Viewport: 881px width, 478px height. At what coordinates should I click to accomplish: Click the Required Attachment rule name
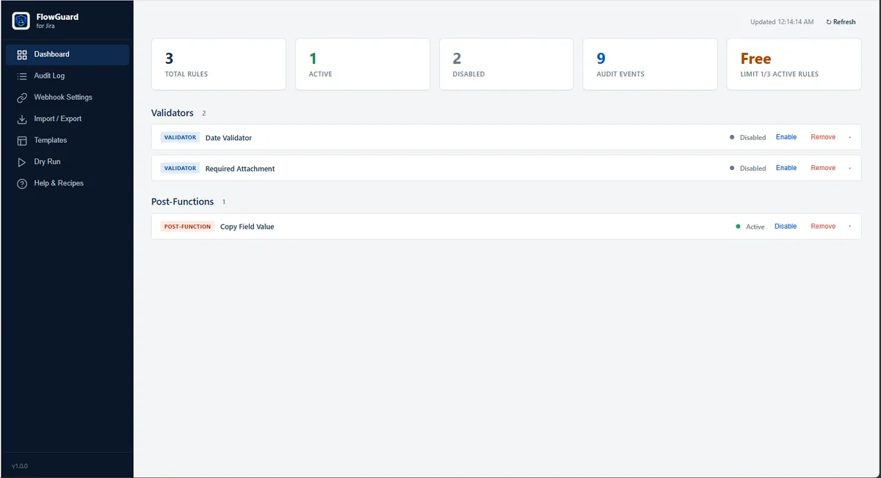pyautogui.click(x=240, y=169)
